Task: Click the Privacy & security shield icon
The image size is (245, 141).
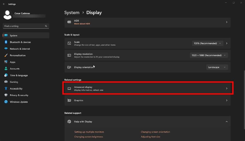Action: tap(6, 95)
